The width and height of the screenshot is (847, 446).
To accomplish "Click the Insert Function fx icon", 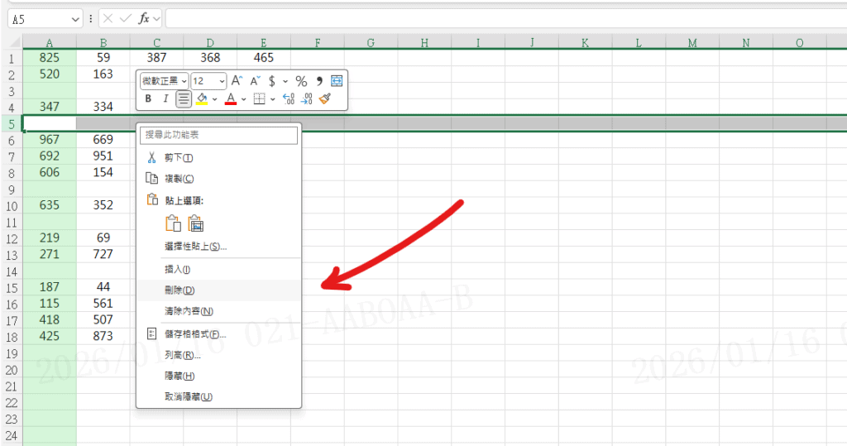I will [144, 18].
